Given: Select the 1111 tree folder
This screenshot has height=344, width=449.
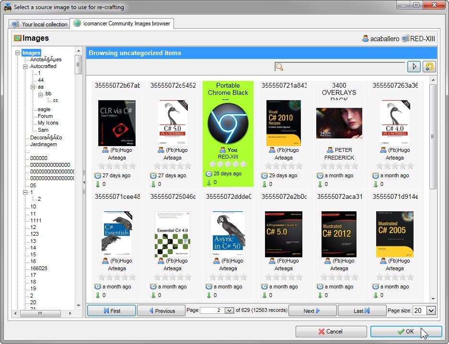Looking at the screenshot, I should tap(36, 220).
